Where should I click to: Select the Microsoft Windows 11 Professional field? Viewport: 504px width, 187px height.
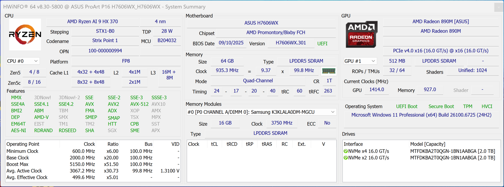[x=421, y=115]
